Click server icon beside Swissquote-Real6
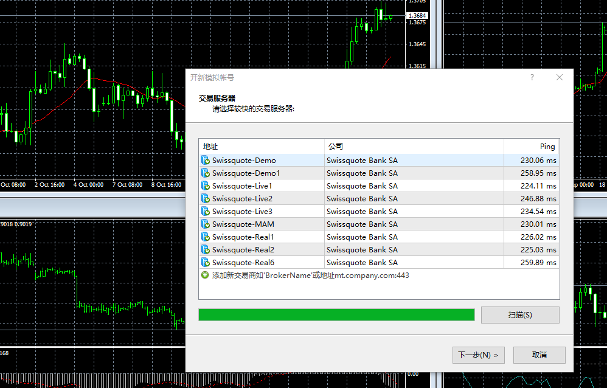607x388 pixels. 205,263
